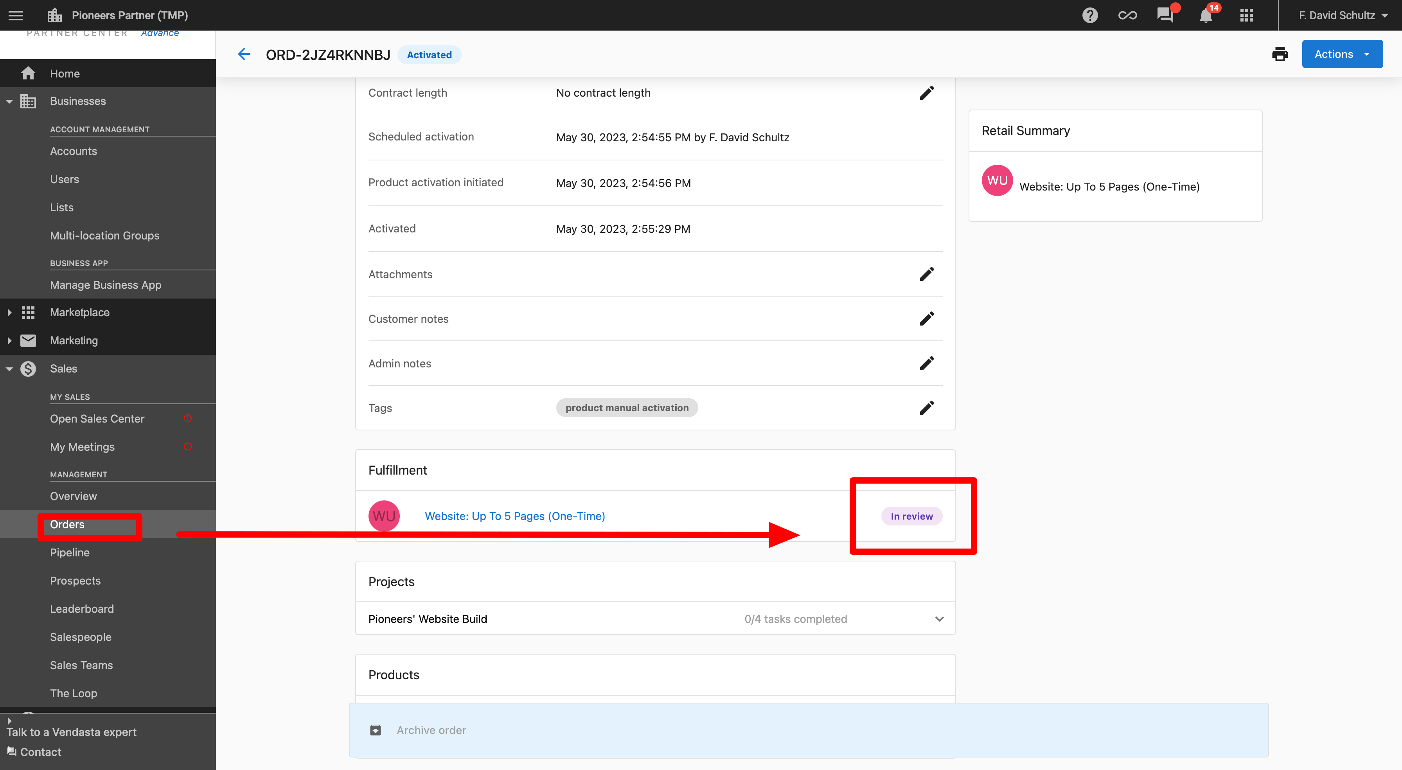The height and width of the screenshot is (770, 1402).
Task: Select Orders in the sidebar
Action: [67, 524]
